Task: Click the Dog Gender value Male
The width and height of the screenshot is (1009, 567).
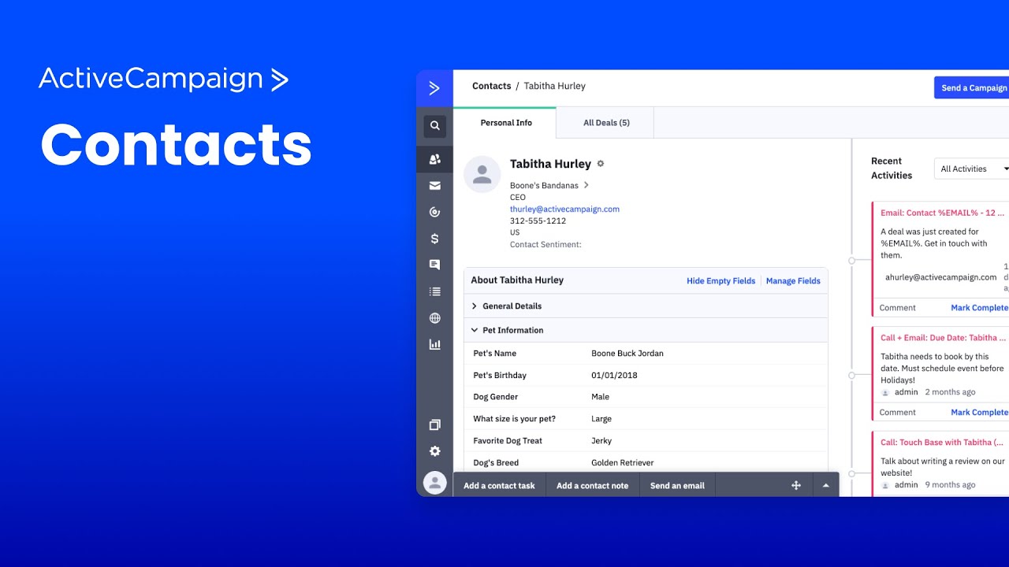Action: [600, 397]
